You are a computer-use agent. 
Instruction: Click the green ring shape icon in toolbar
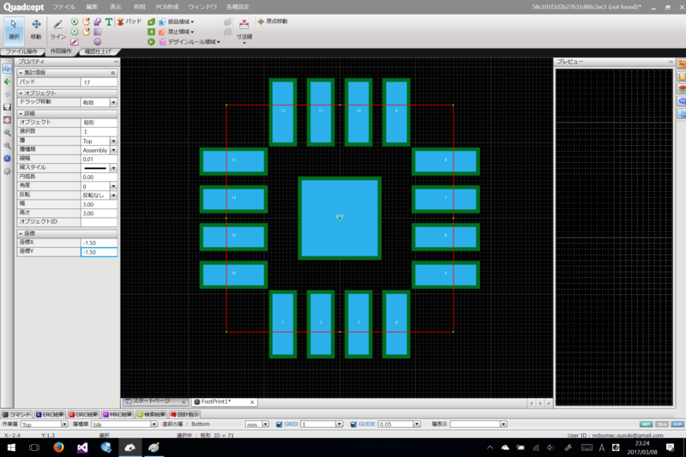pos(151,42)
